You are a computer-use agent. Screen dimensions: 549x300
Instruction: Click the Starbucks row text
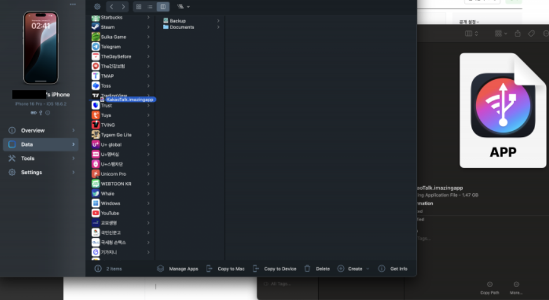[112, 18]
